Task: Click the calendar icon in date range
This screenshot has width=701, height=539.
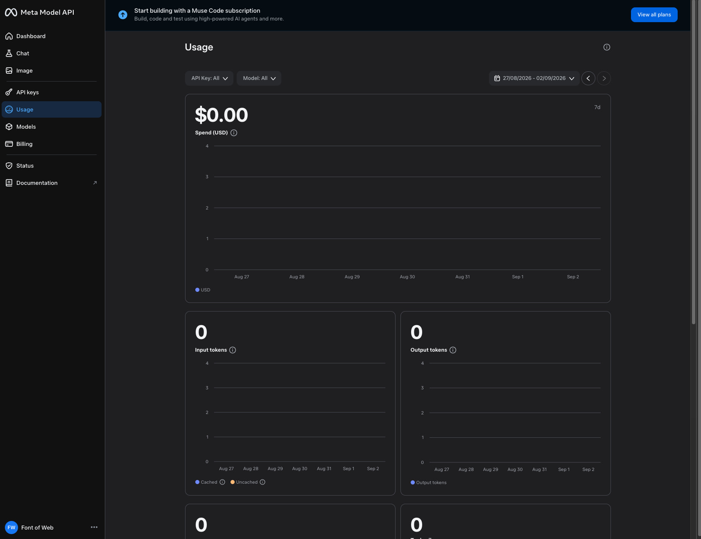Action: click(x=497, y=78)
